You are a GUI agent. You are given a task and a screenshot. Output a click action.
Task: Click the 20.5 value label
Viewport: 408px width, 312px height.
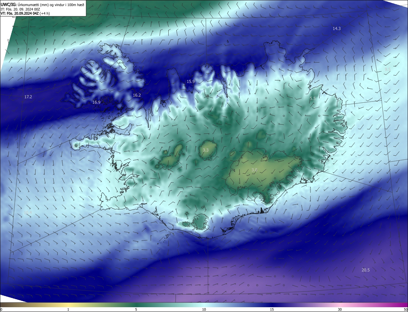366,270
